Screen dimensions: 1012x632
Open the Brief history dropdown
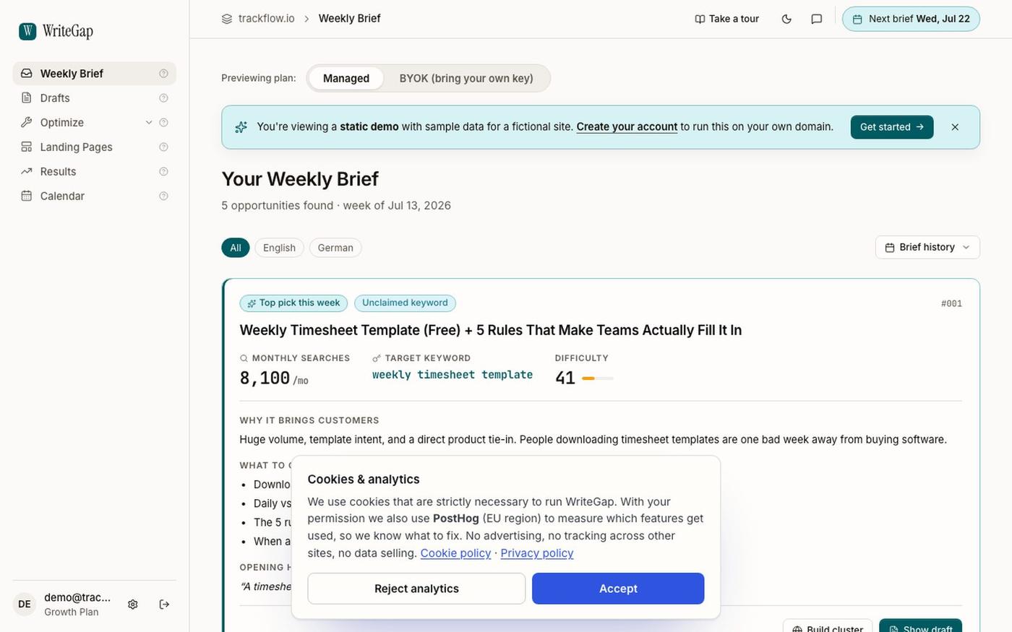click(x=927, y=247)
